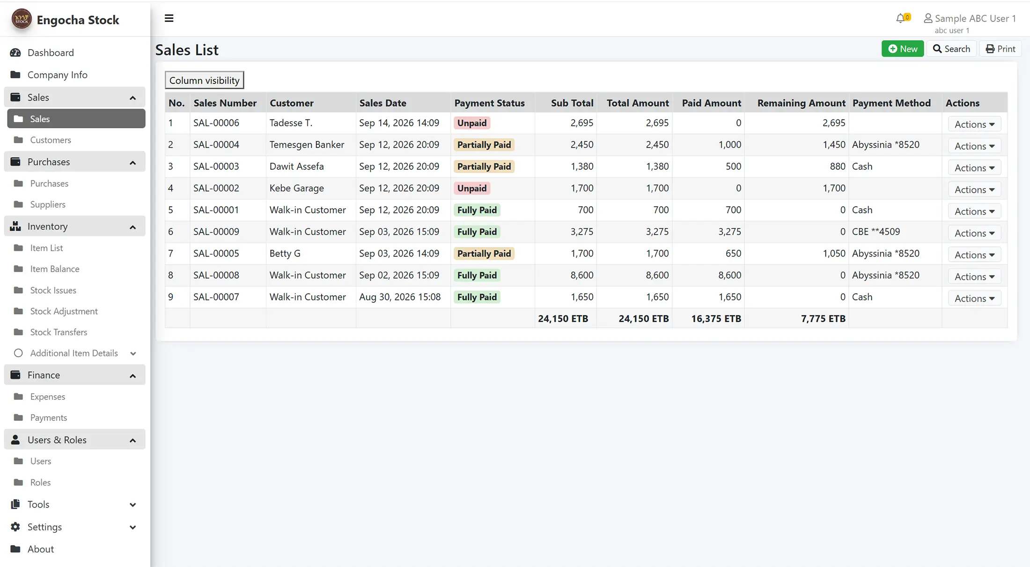Collapse the Inventory section chevron
The width and height of the screenshot is (1030, 567).
tap(133, 227)
